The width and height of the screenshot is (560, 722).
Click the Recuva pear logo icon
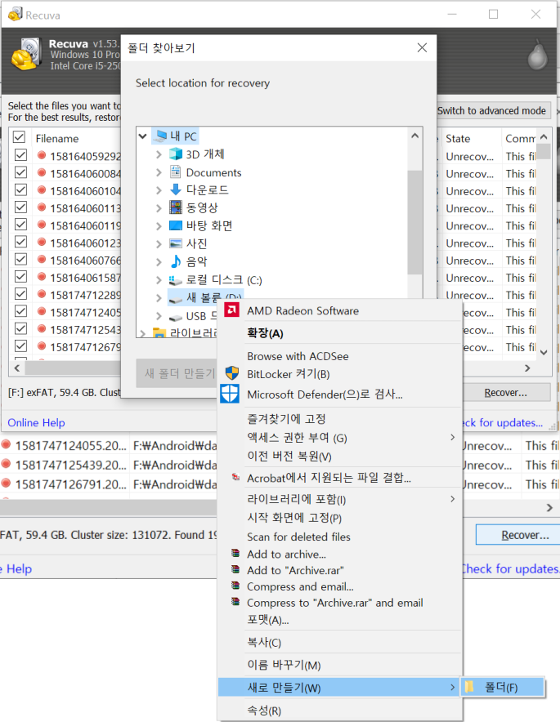(537, 56)
